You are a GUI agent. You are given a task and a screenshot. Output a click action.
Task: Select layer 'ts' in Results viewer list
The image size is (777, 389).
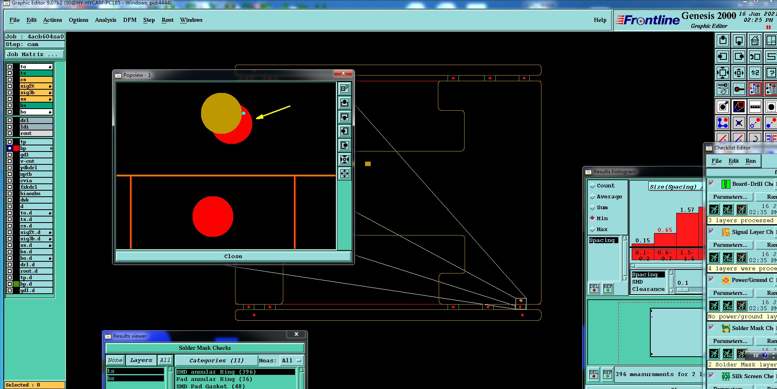click(x=136, y=371)
